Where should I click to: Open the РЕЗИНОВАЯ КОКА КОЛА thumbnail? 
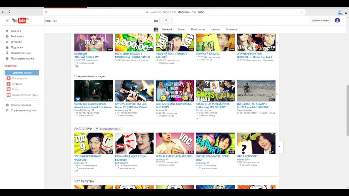[x=134, y=143]
